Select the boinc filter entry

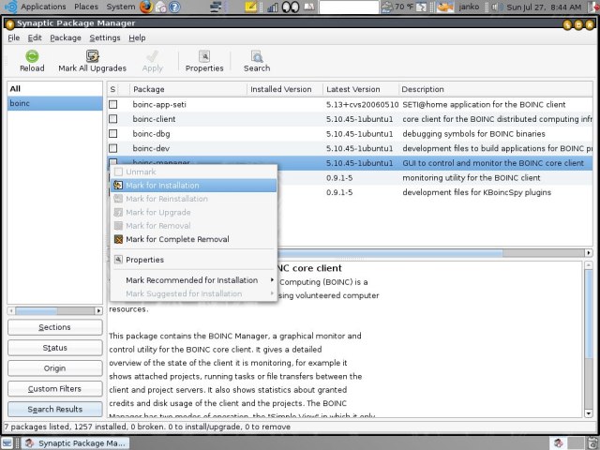(54, 103)
